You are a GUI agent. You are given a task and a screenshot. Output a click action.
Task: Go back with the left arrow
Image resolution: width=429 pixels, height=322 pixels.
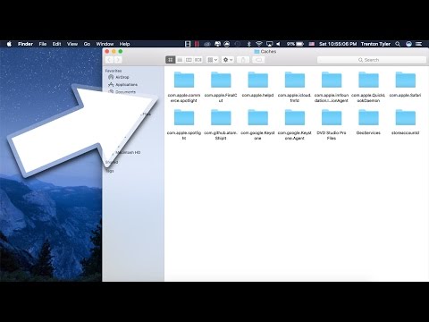(109, 60)
